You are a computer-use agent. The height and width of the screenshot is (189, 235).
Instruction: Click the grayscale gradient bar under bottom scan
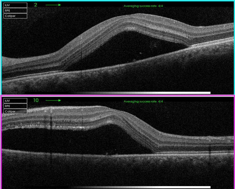pyautogui.click(x=118, y=187)
